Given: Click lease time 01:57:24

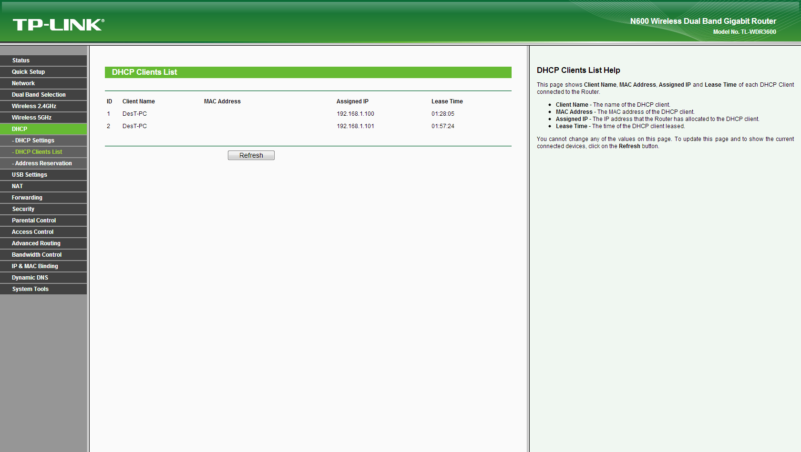Looking at the screenshot, I should coord(443,126).
